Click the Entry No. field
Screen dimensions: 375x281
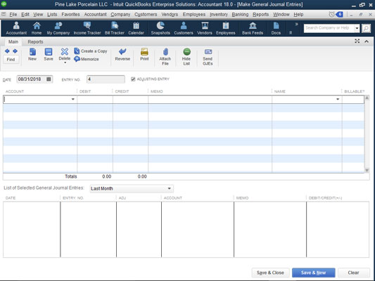point(106,79)
